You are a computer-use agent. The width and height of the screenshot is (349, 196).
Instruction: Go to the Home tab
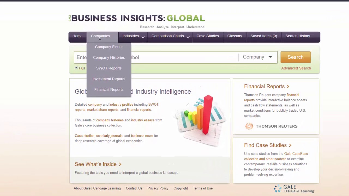pos(77,36)
